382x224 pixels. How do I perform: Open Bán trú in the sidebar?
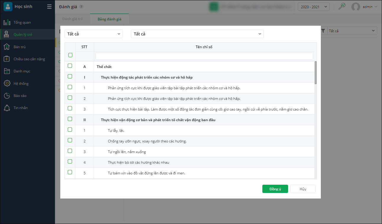point(27,47)
